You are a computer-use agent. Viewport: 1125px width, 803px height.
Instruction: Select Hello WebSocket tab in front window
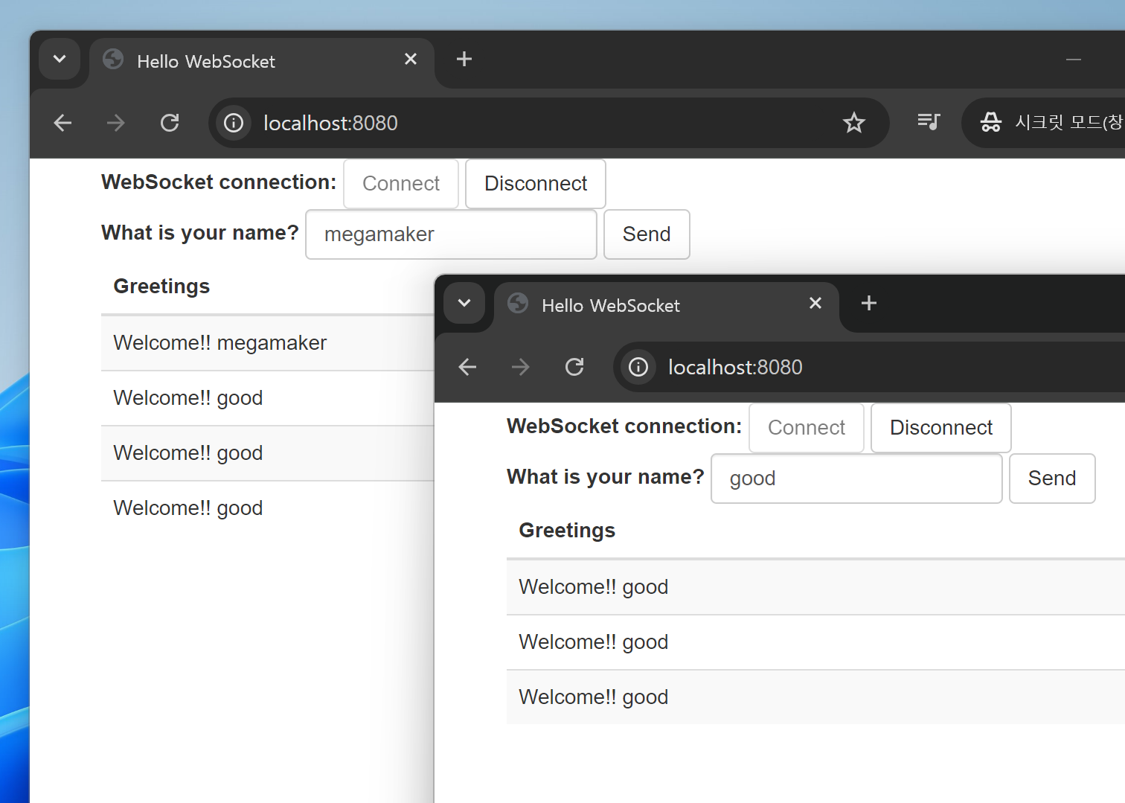(667, 305)
